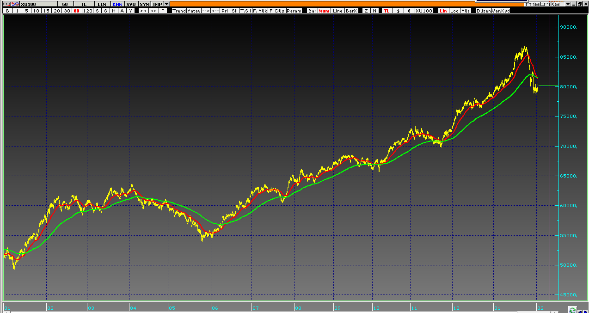Viewport: 589px width, 313px height.
Task: Open the dropdown arrow after TMP
Action: tap(166, 4)
